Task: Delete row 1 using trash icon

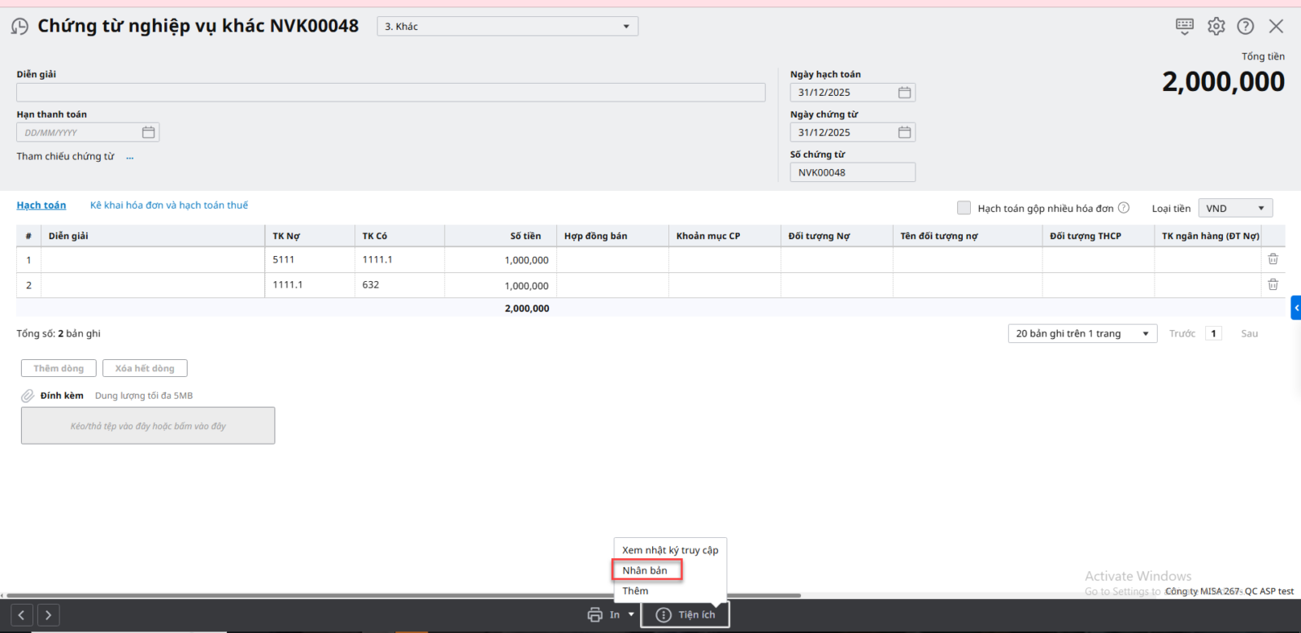Action: coord(1273,259)
